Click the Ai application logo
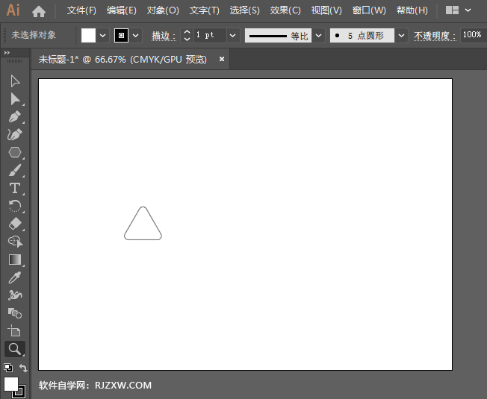The height and width of the screenshot is (399, 487). [13, 10]
